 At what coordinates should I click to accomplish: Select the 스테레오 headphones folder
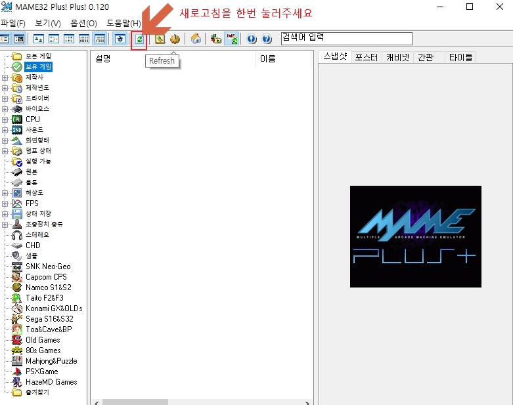17,235
